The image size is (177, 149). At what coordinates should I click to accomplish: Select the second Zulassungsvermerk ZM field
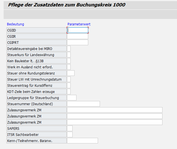(x=115, y=116)
